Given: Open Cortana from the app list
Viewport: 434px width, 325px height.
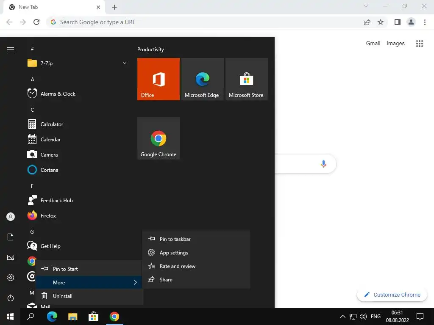Looking at the screenshot, I should (x=78, y=170).
